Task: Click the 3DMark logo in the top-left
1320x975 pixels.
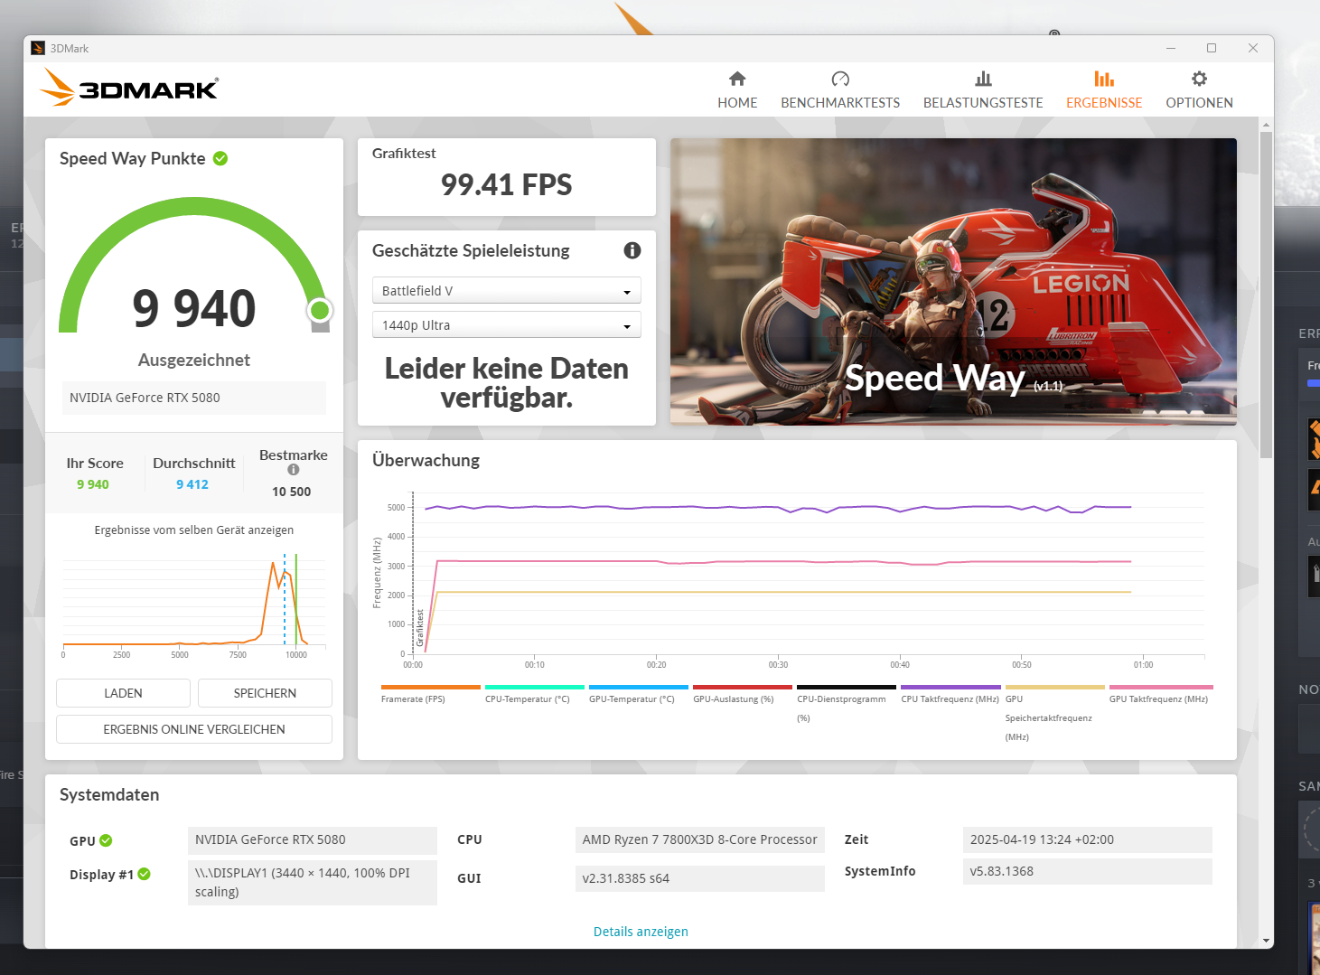Action: tap(127, 87)
